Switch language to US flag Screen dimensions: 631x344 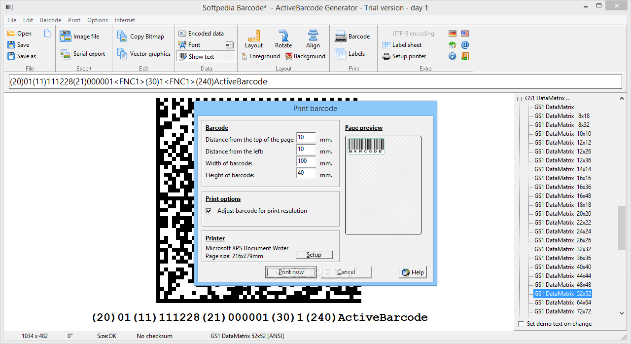465,34
